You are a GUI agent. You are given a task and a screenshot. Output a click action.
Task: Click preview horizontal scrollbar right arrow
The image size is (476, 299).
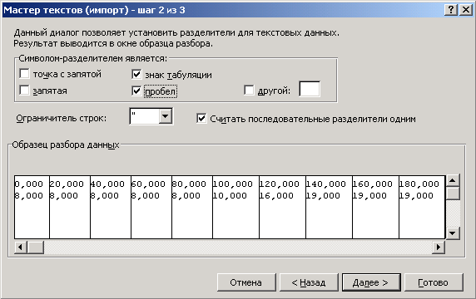(439, 248)
